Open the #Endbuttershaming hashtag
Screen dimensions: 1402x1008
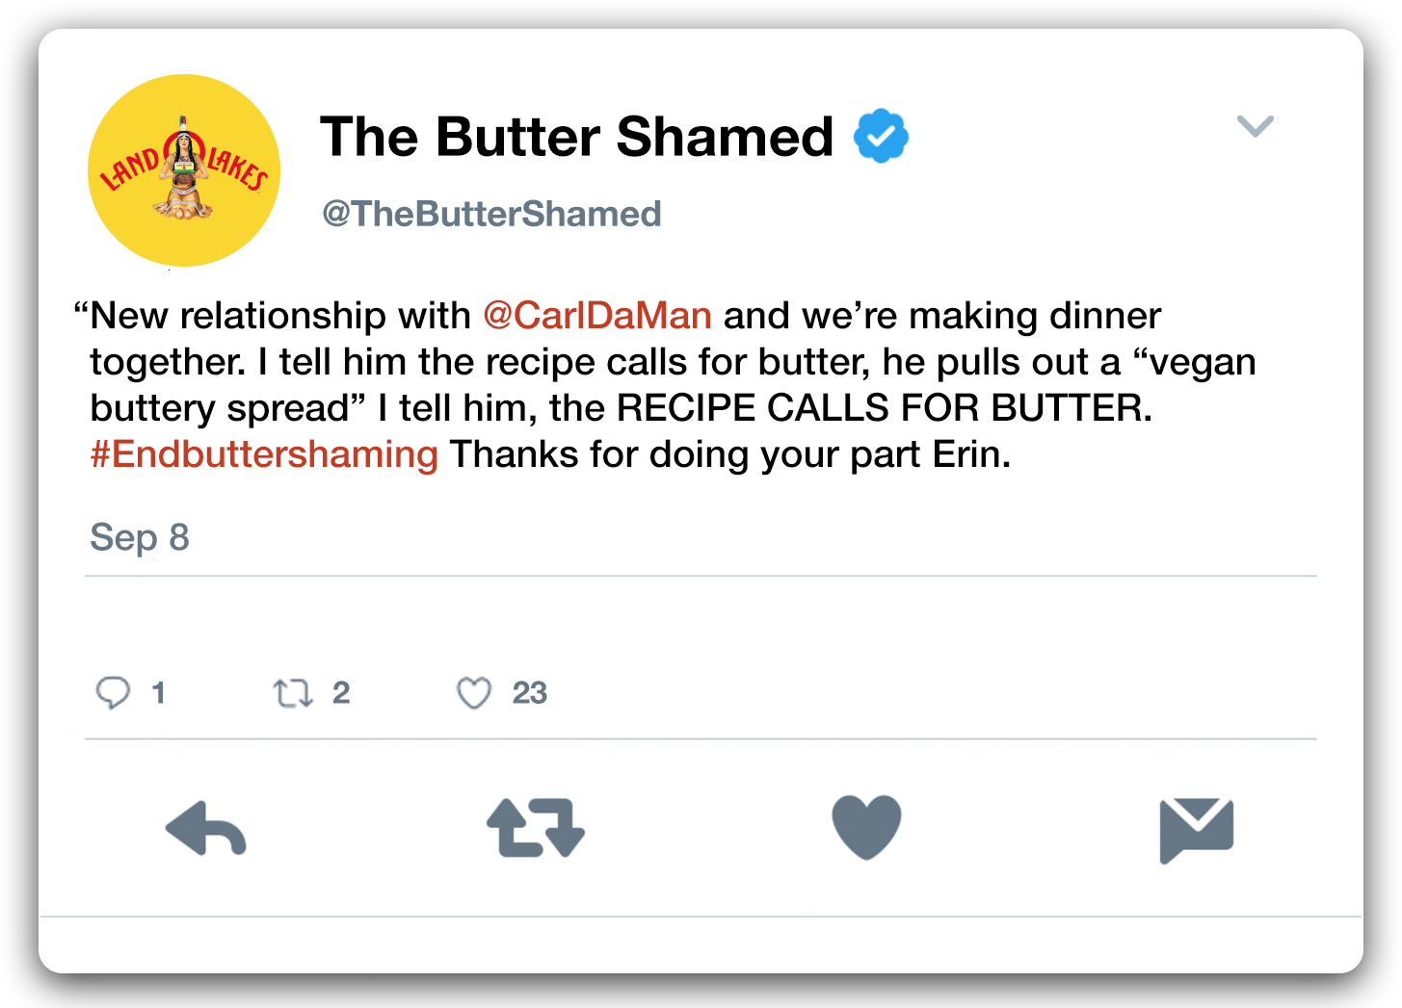(x=264, y=454)
